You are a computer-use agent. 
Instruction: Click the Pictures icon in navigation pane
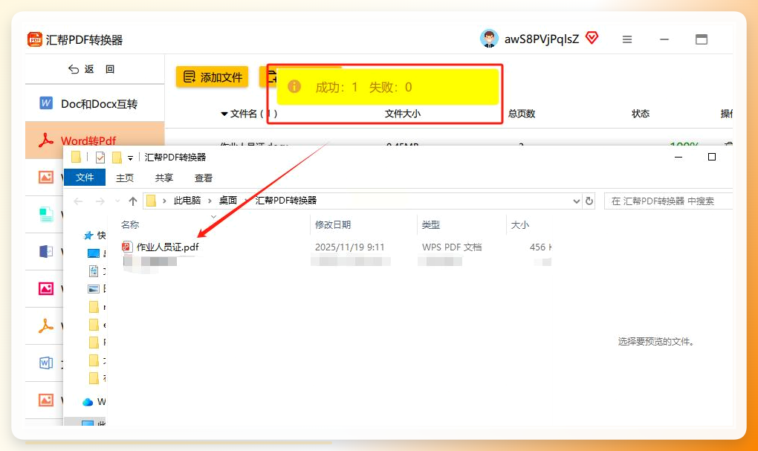[94, 289]
